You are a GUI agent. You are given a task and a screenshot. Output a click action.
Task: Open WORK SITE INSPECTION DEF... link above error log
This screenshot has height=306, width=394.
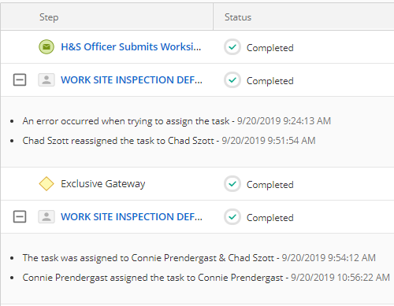[x=132, y=80]
